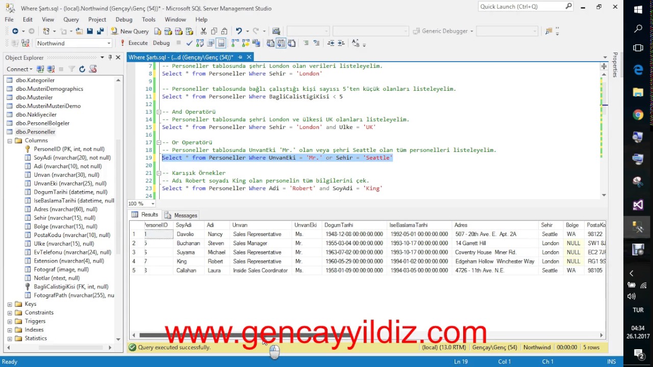This screenshot has width=653, height=367.
Task: Open the Northwind database dropdown
Action: tap(109, 43)
